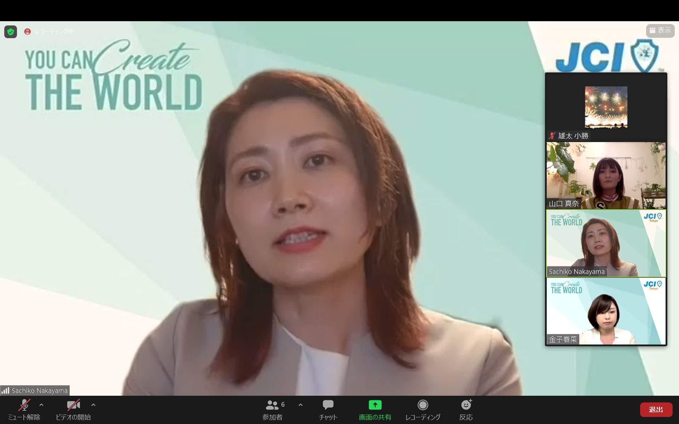Click the green encryption shield icon
The height and width of the screenshot is (424, 679).
[x=11, y=32]
